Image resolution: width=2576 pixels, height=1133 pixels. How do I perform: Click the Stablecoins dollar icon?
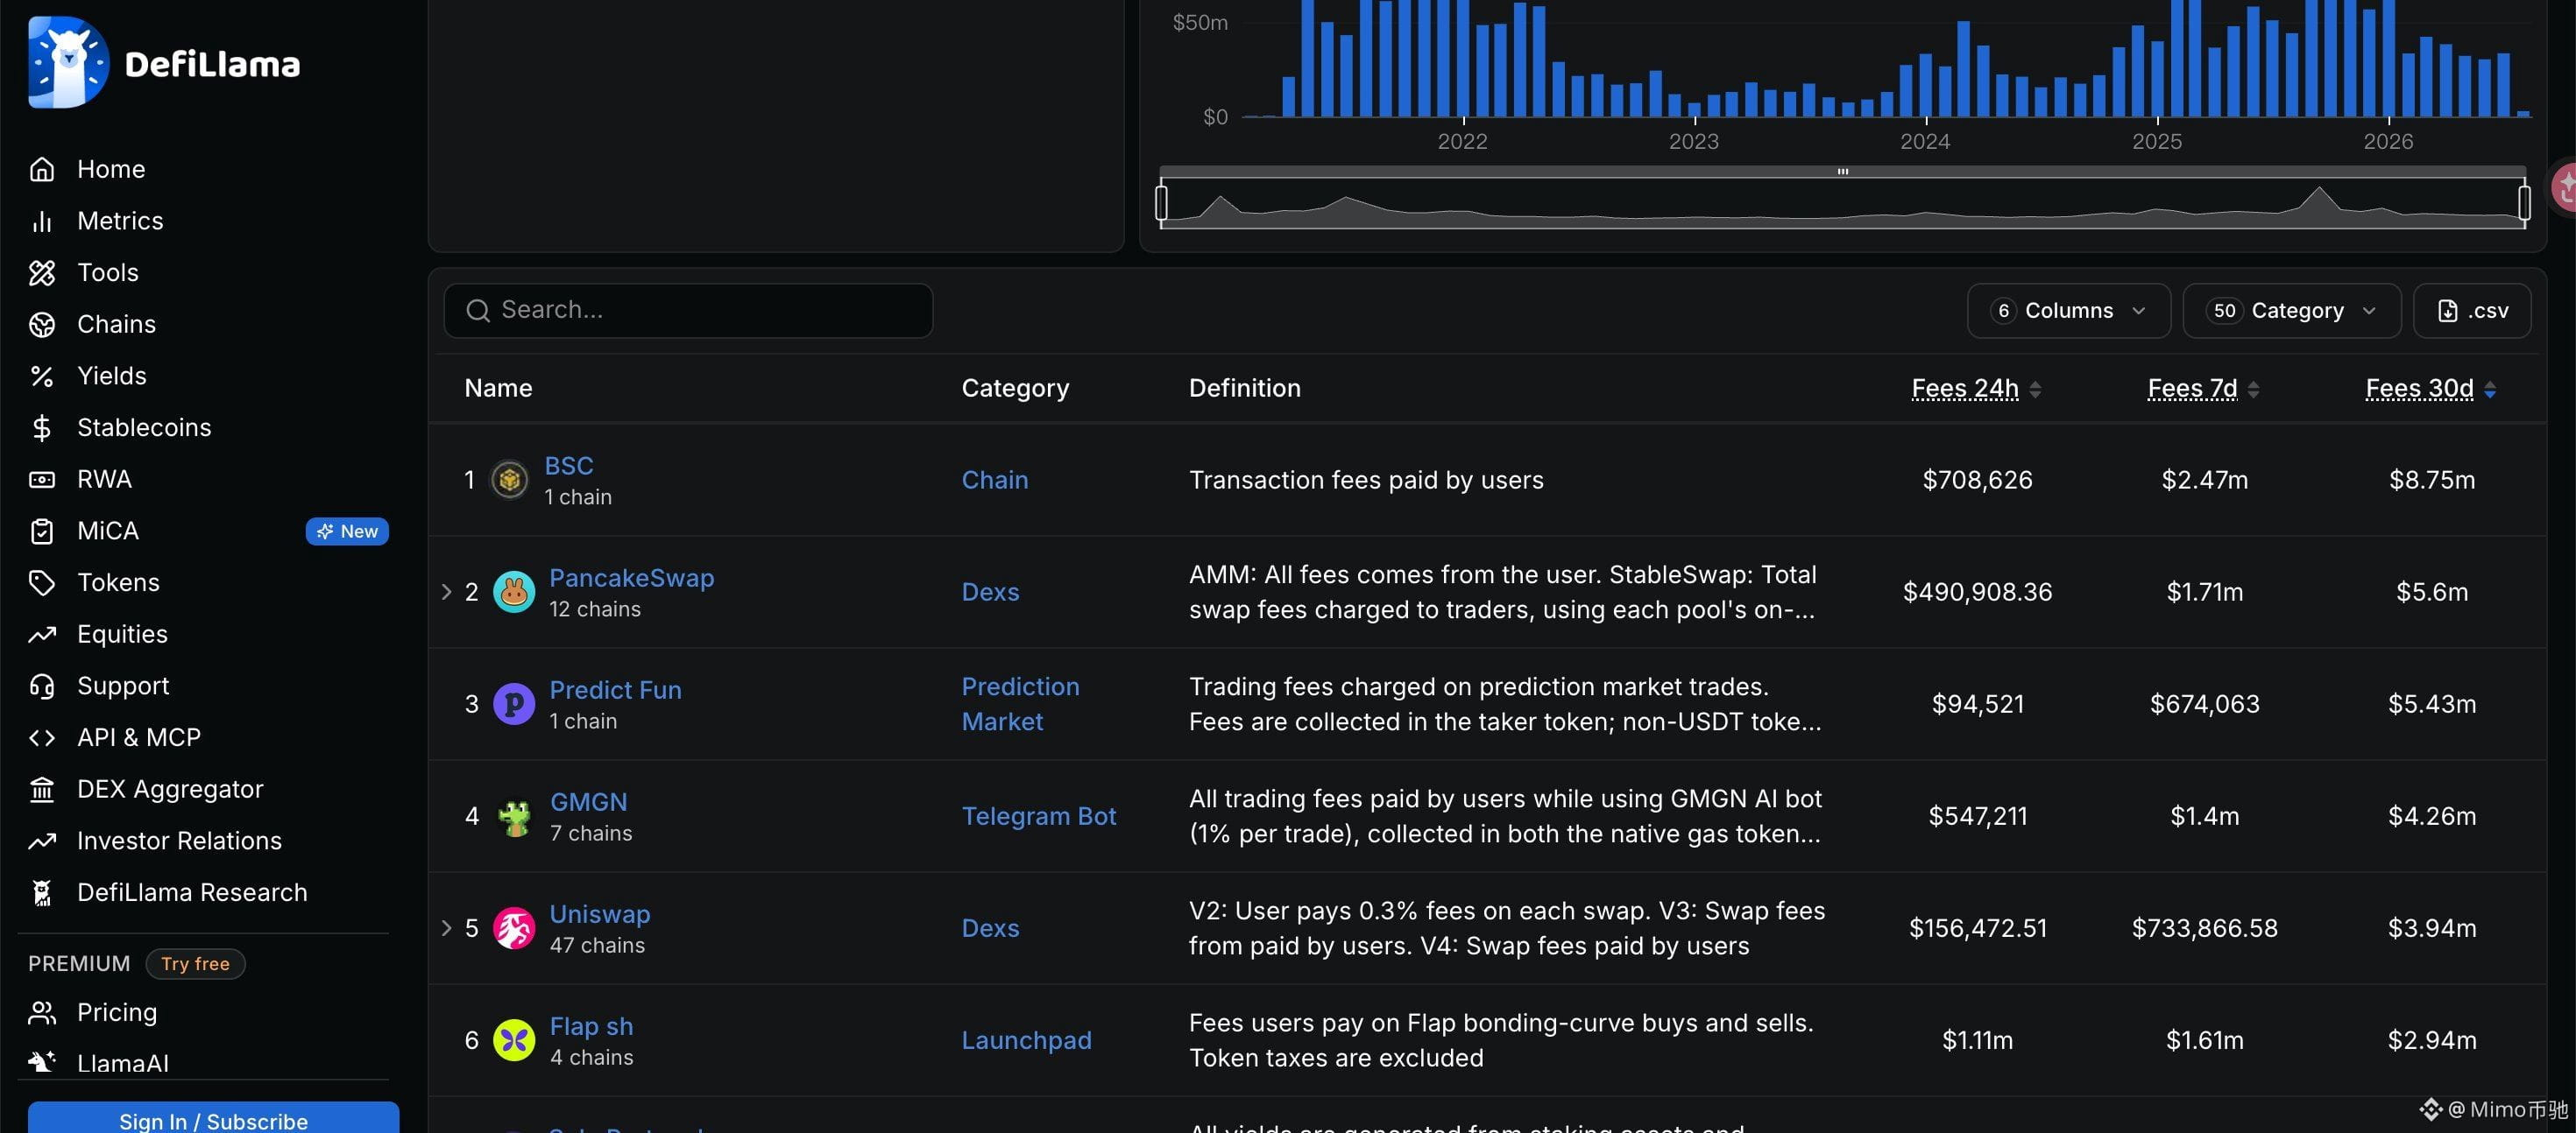[x=42, y=427]
